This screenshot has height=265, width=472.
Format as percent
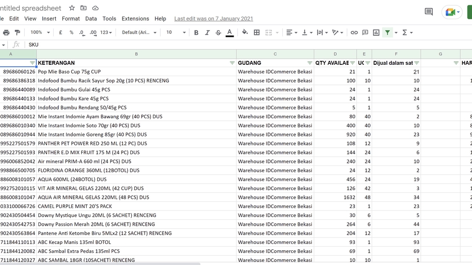point(71,32)
